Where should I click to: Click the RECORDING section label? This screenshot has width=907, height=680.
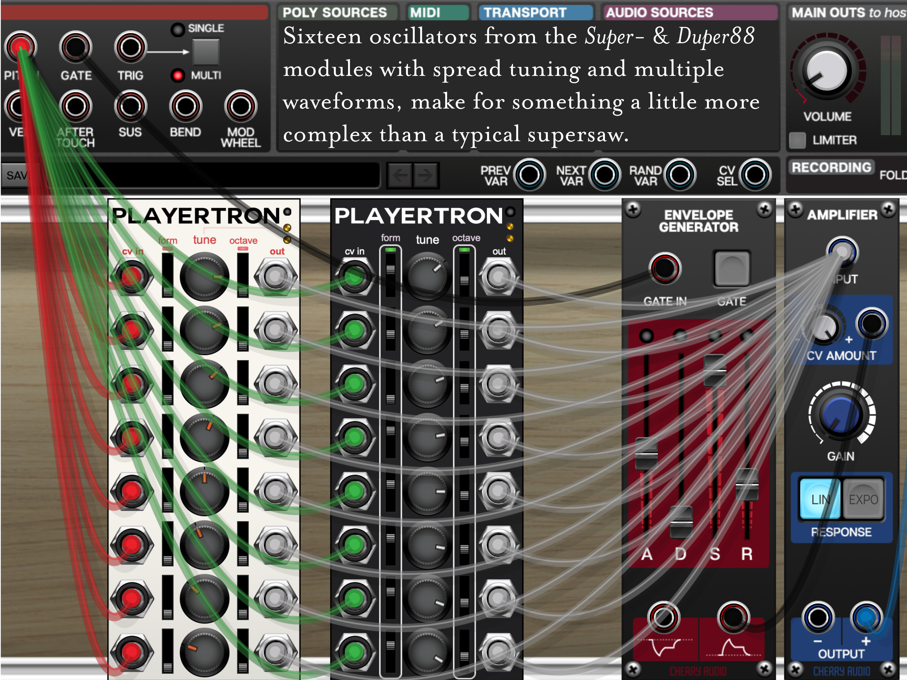click(831, 167)
